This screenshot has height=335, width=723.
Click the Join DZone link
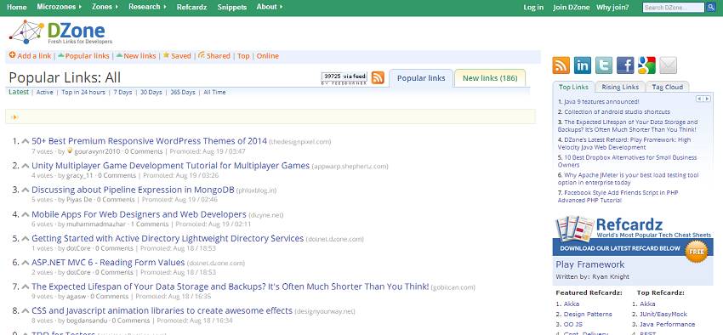572,8
